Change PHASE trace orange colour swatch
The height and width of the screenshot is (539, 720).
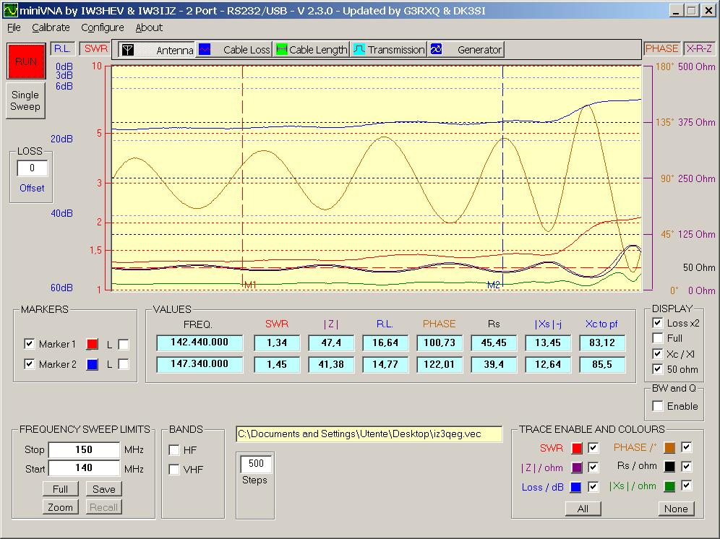(669, 448)
